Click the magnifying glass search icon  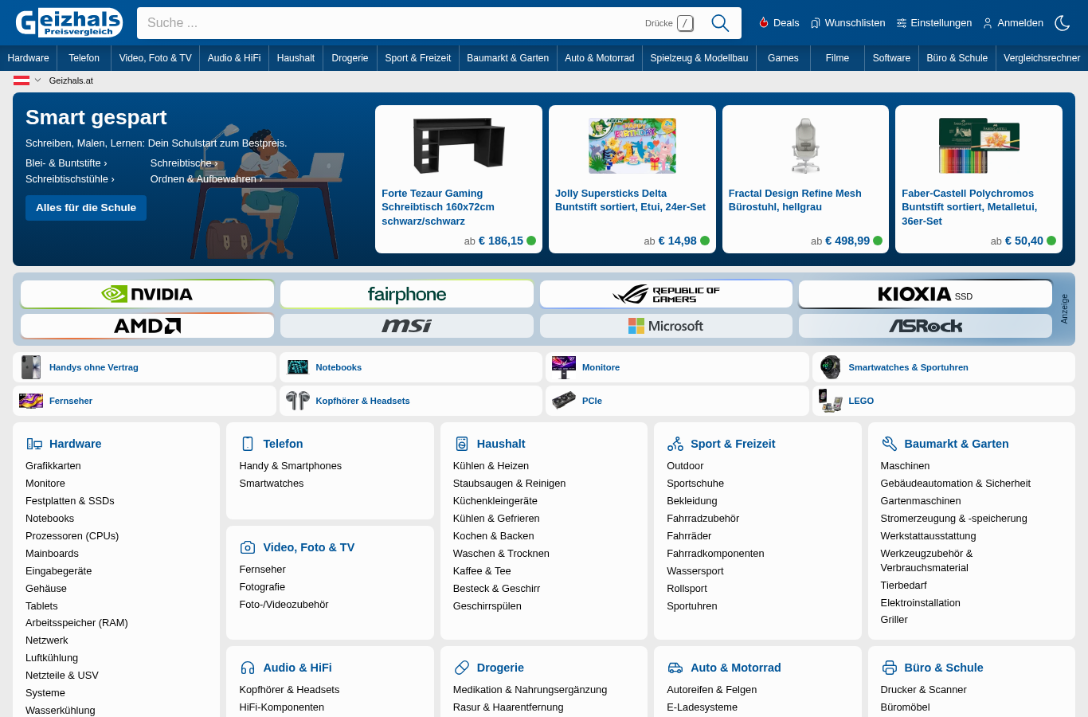[x=720, y=23]
